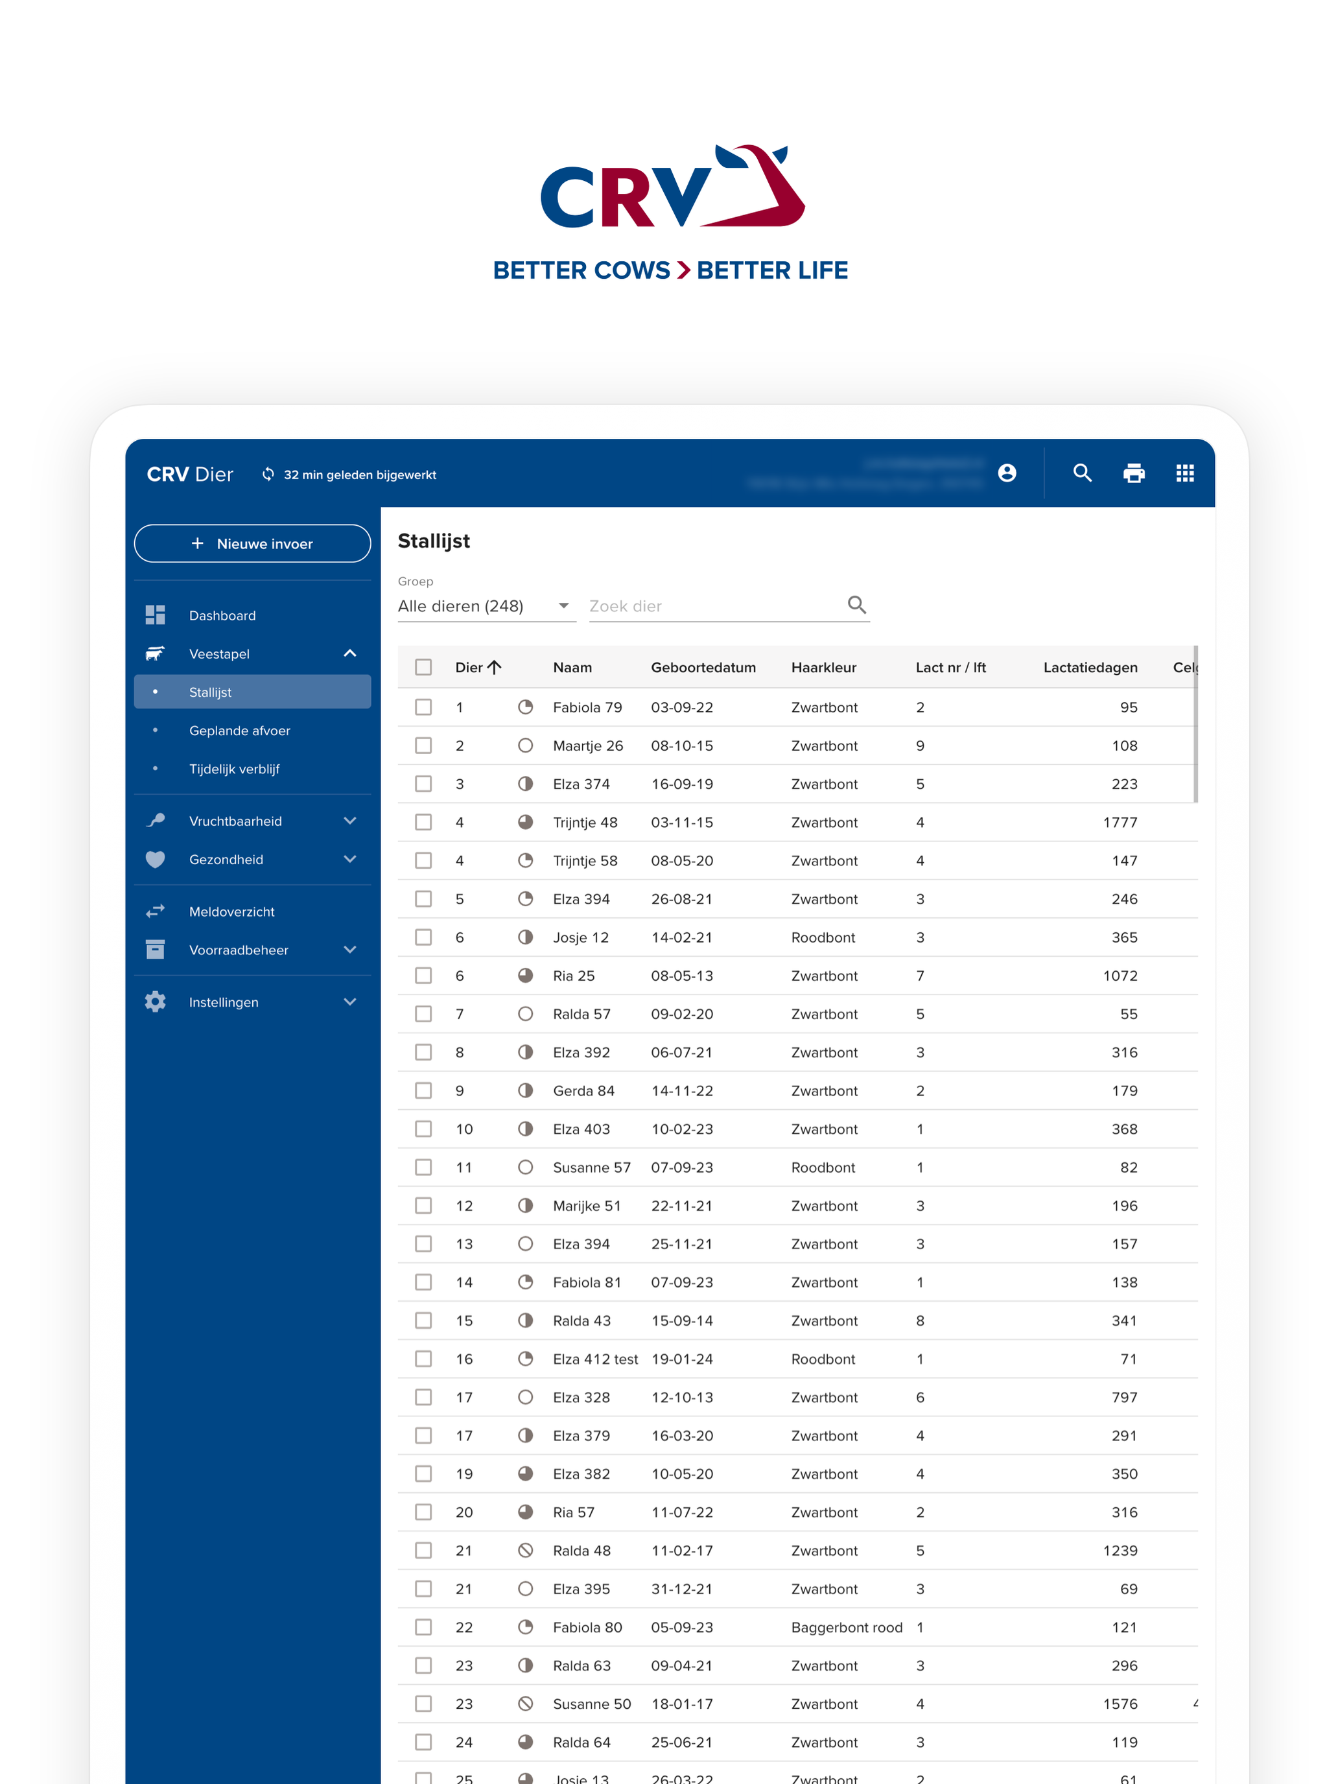
Task: Collapse the Veestapel menu chevron
Action: tap(350, 653)
